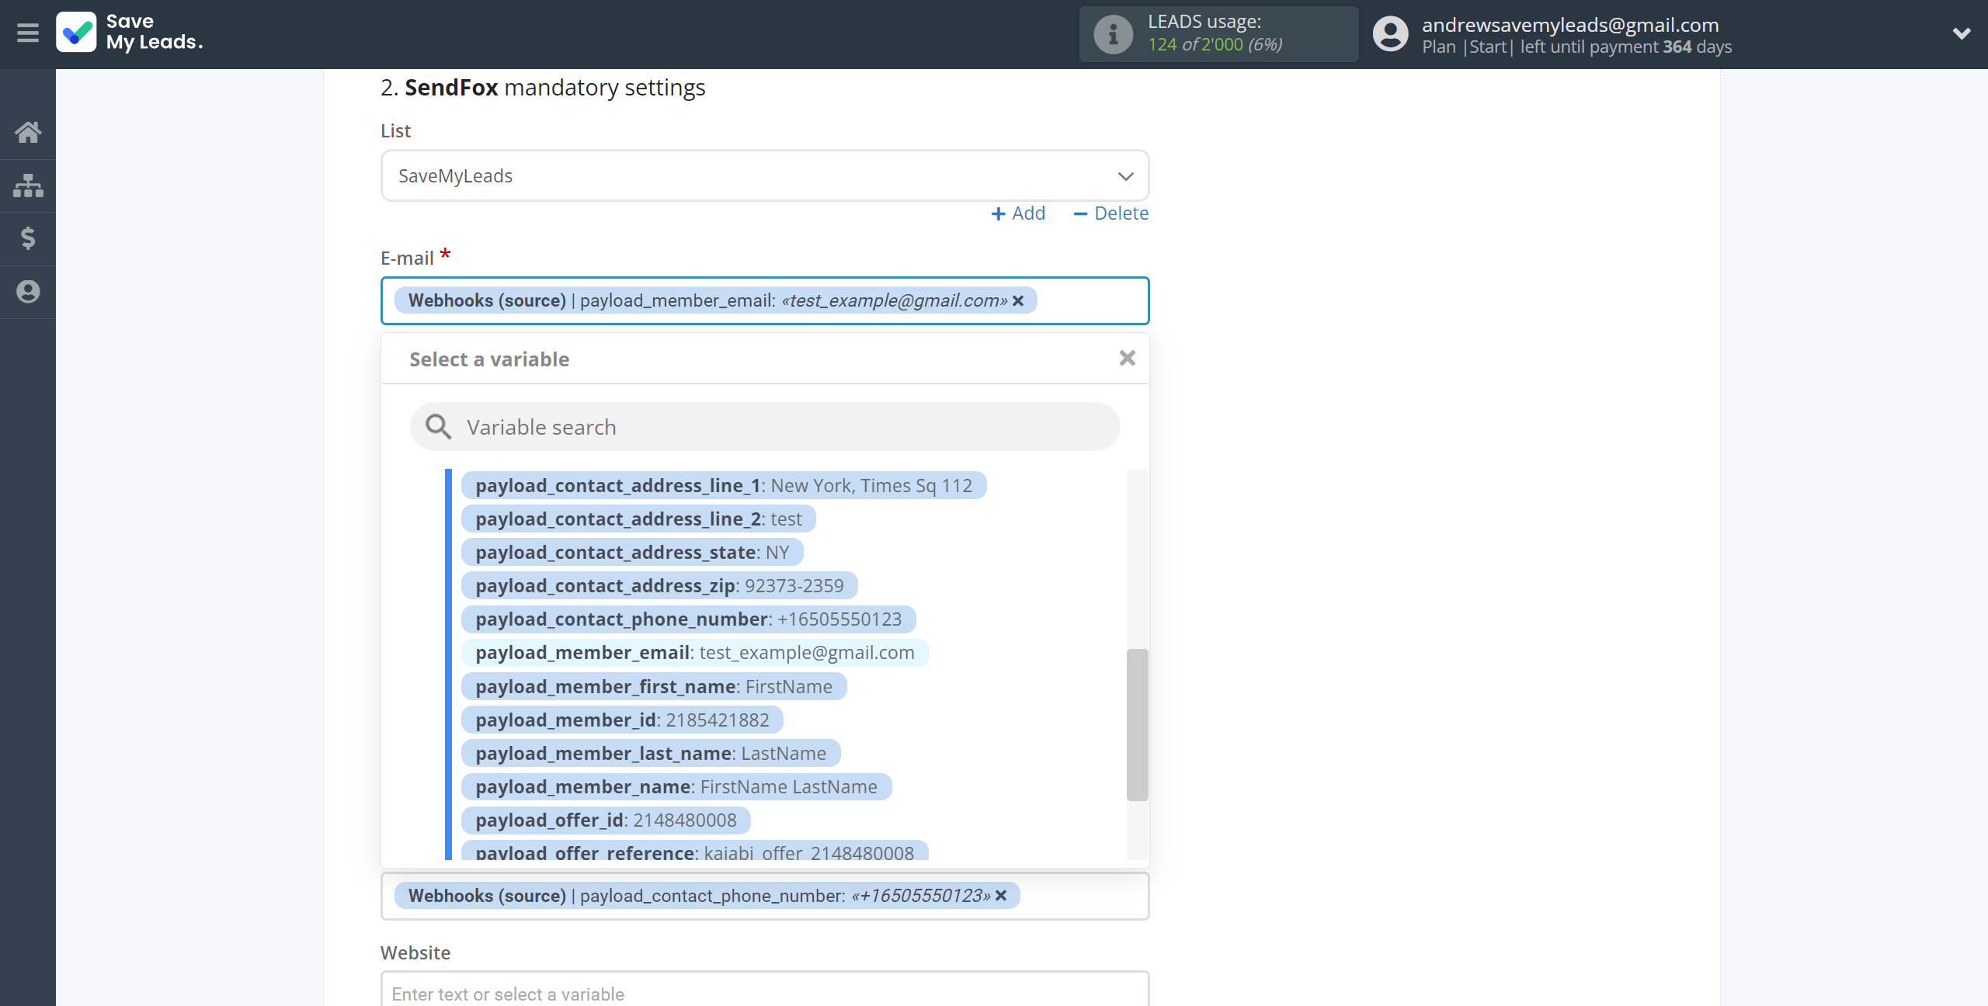Select payload_contact_address_line_2 variable
Image resolution: width=1988 pixels, height=1006 pixels.
point(638,519)
